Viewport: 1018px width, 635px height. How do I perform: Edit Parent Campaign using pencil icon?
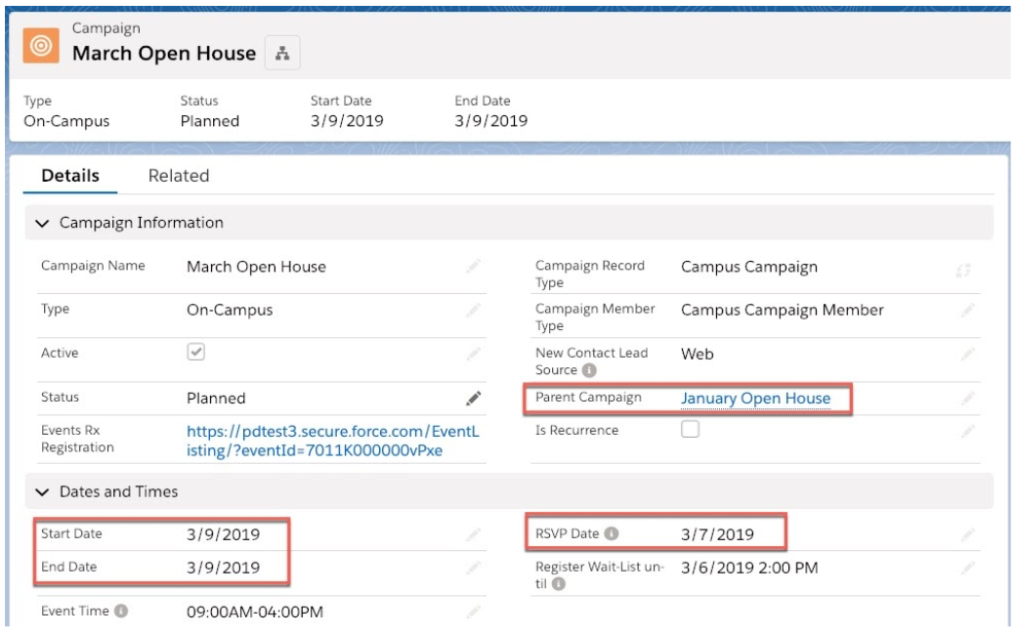[968, 398]
